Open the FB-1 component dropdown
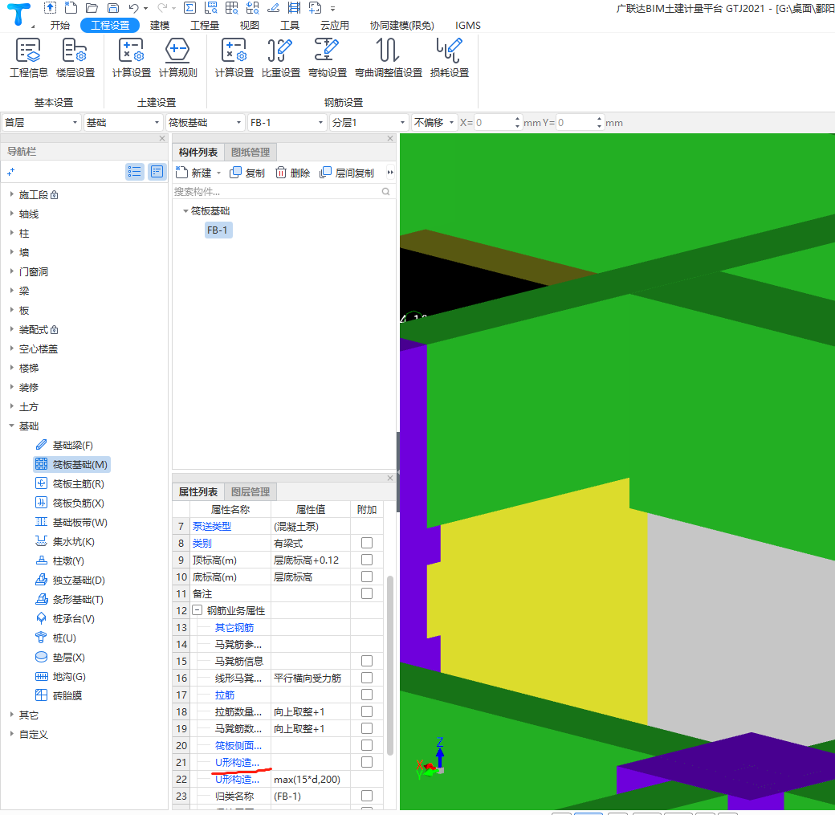Viewport: 835px width, 815px height. (x=287, y=123)
